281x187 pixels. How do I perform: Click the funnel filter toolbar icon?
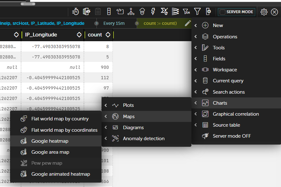click(x=197, y=12)
